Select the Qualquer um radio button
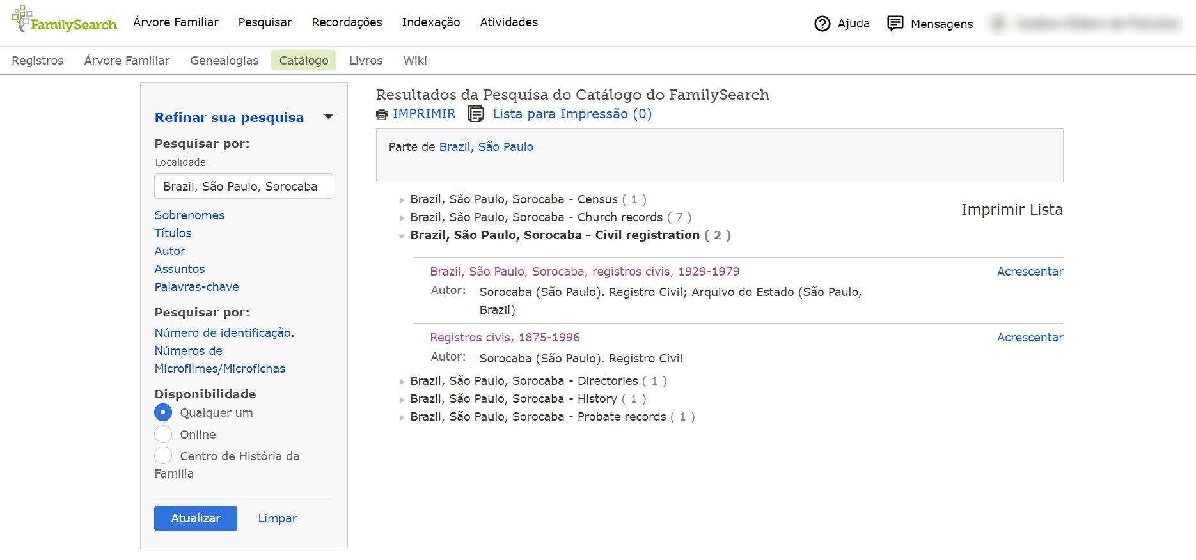The width and height of the screenshot is (1196, 560). tap(163, 412)
